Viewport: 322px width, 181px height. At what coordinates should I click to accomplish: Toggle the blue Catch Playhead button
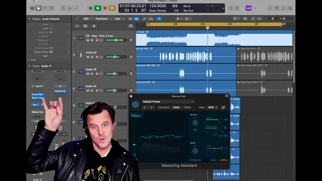[159, 19]
